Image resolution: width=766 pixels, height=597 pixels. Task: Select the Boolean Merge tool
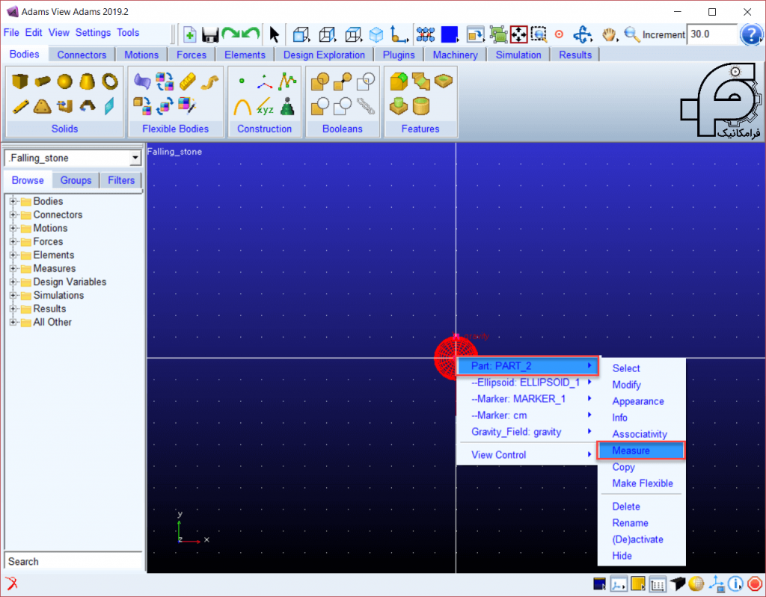click(x=343, y=81)
